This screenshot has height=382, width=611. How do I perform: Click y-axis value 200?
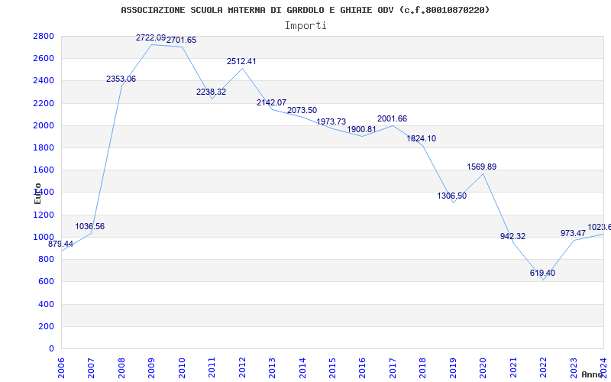(47, 326)
